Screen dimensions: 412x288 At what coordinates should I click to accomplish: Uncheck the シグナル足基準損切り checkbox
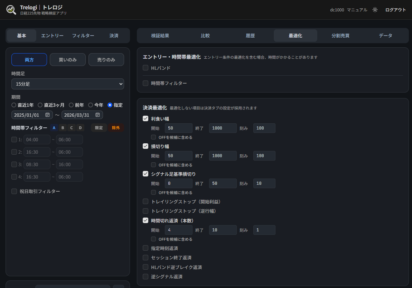(x=146, y=174)
